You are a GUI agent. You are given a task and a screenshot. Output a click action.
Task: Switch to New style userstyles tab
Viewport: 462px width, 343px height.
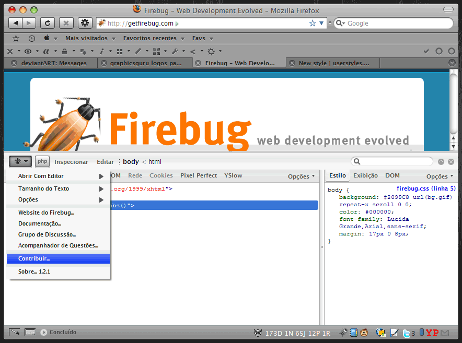tap(333, 63)
